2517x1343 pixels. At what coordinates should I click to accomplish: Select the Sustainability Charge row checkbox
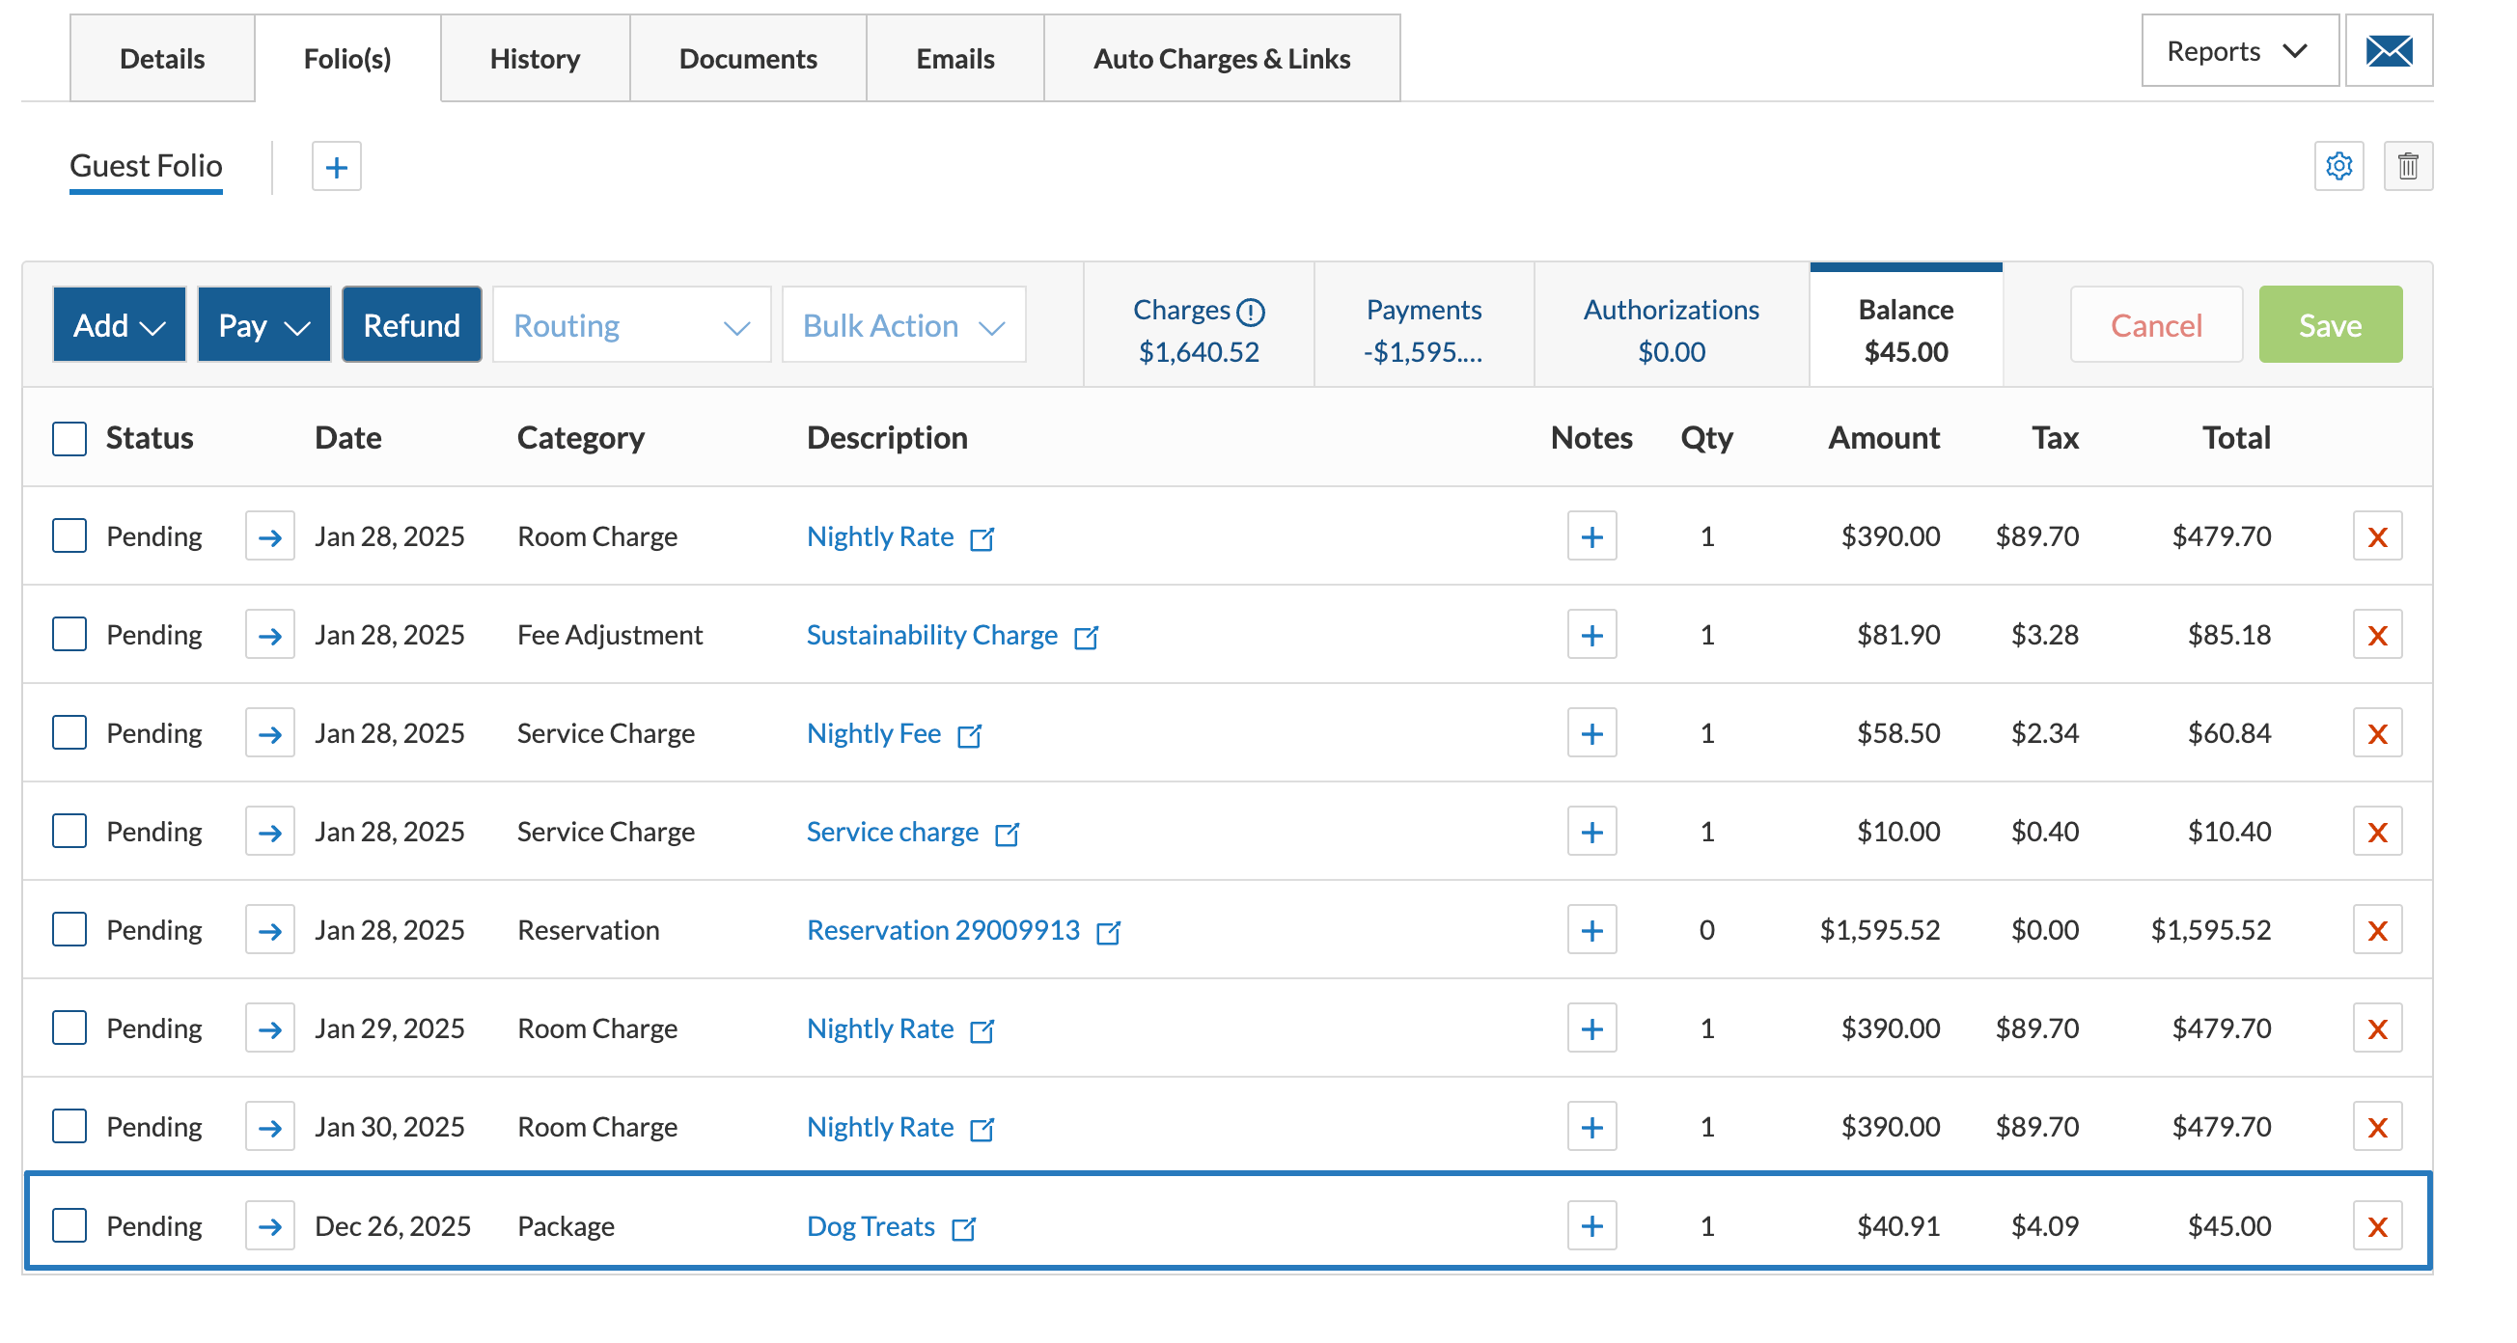tap(69, 635)
